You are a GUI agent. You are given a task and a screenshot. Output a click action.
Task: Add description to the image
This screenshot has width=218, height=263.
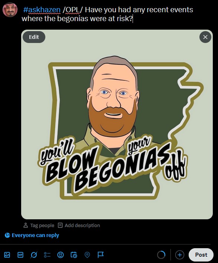tap(79, 225)
